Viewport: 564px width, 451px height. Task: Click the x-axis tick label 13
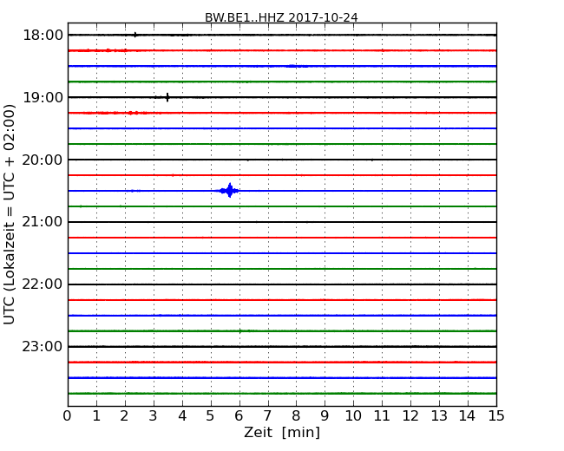click(x=439, y=415)
